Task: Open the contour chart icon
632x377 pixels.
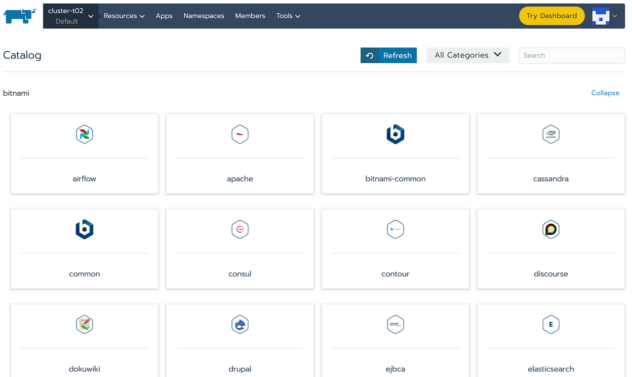Action: [395, 229]
